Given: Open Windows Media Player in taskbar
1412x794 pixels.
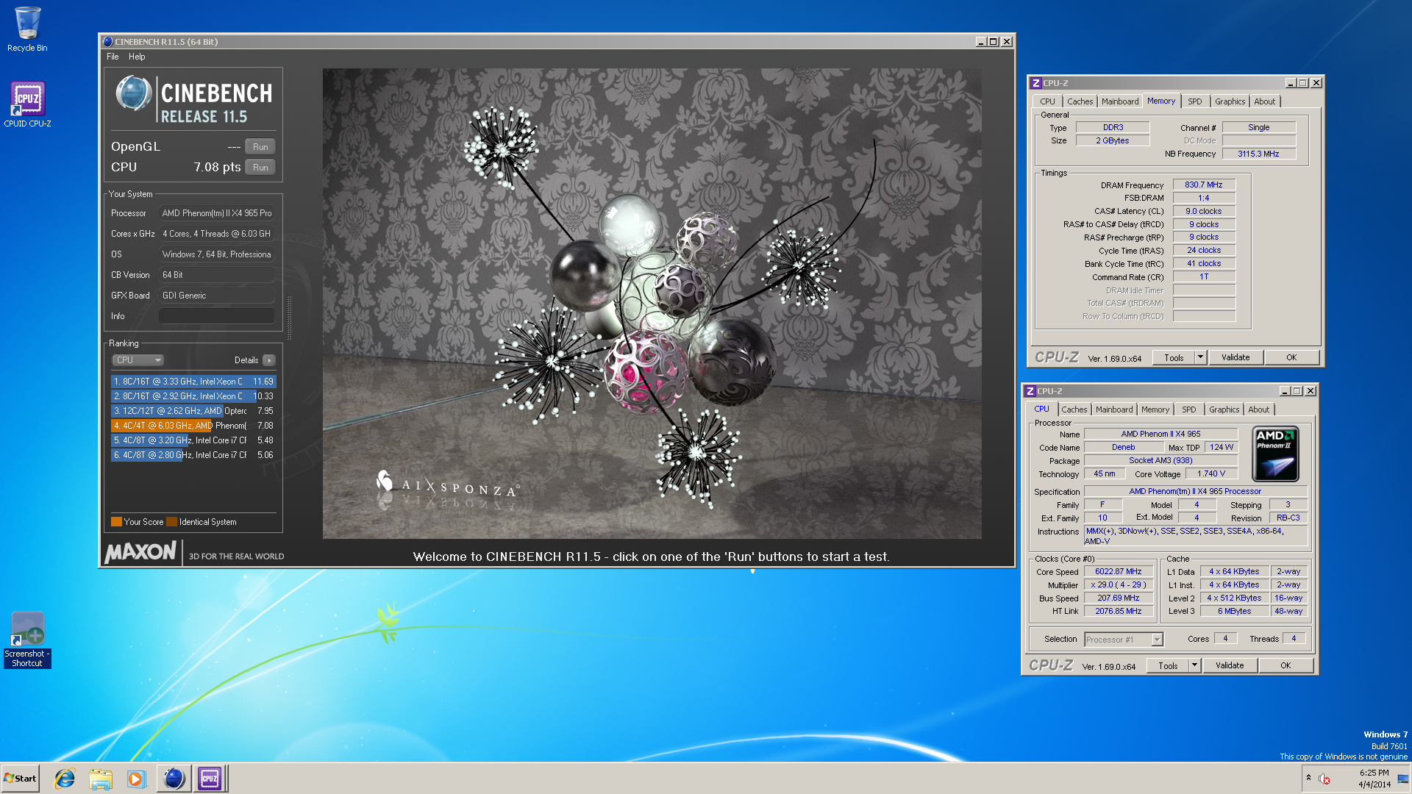Looking at the screenshot, I should 137,779.
